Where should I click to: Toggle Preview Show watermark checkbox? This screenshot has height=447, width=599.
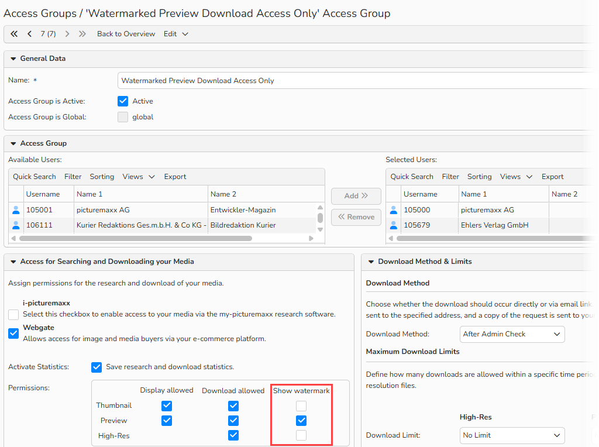(301, 421)
